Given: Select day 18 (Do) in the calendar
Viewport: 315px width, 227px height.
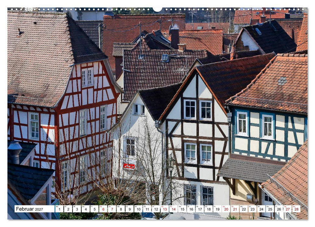Looking at the screenshot, I should [209, 209].
